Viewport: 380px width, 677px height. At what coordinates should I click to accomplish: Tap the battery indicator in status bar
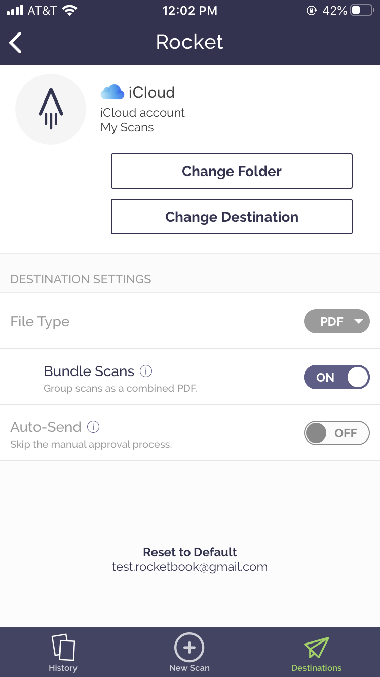coord(362,11)
